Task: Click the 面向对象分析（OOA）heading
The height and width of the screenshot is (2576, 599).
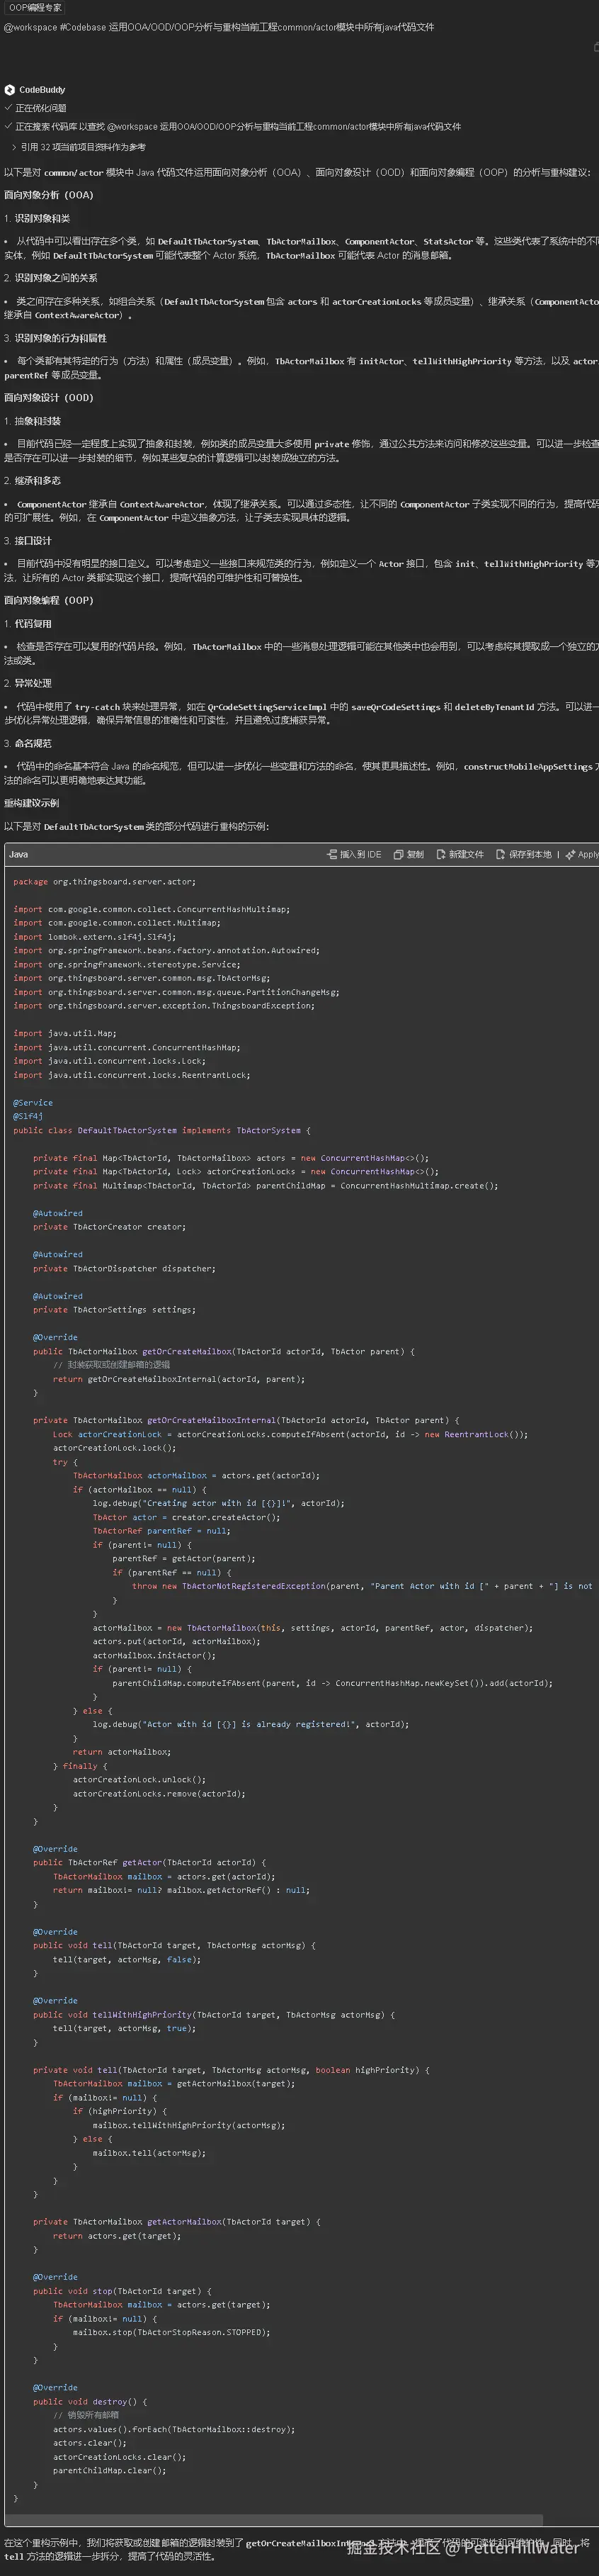Action: pos(48,195)
